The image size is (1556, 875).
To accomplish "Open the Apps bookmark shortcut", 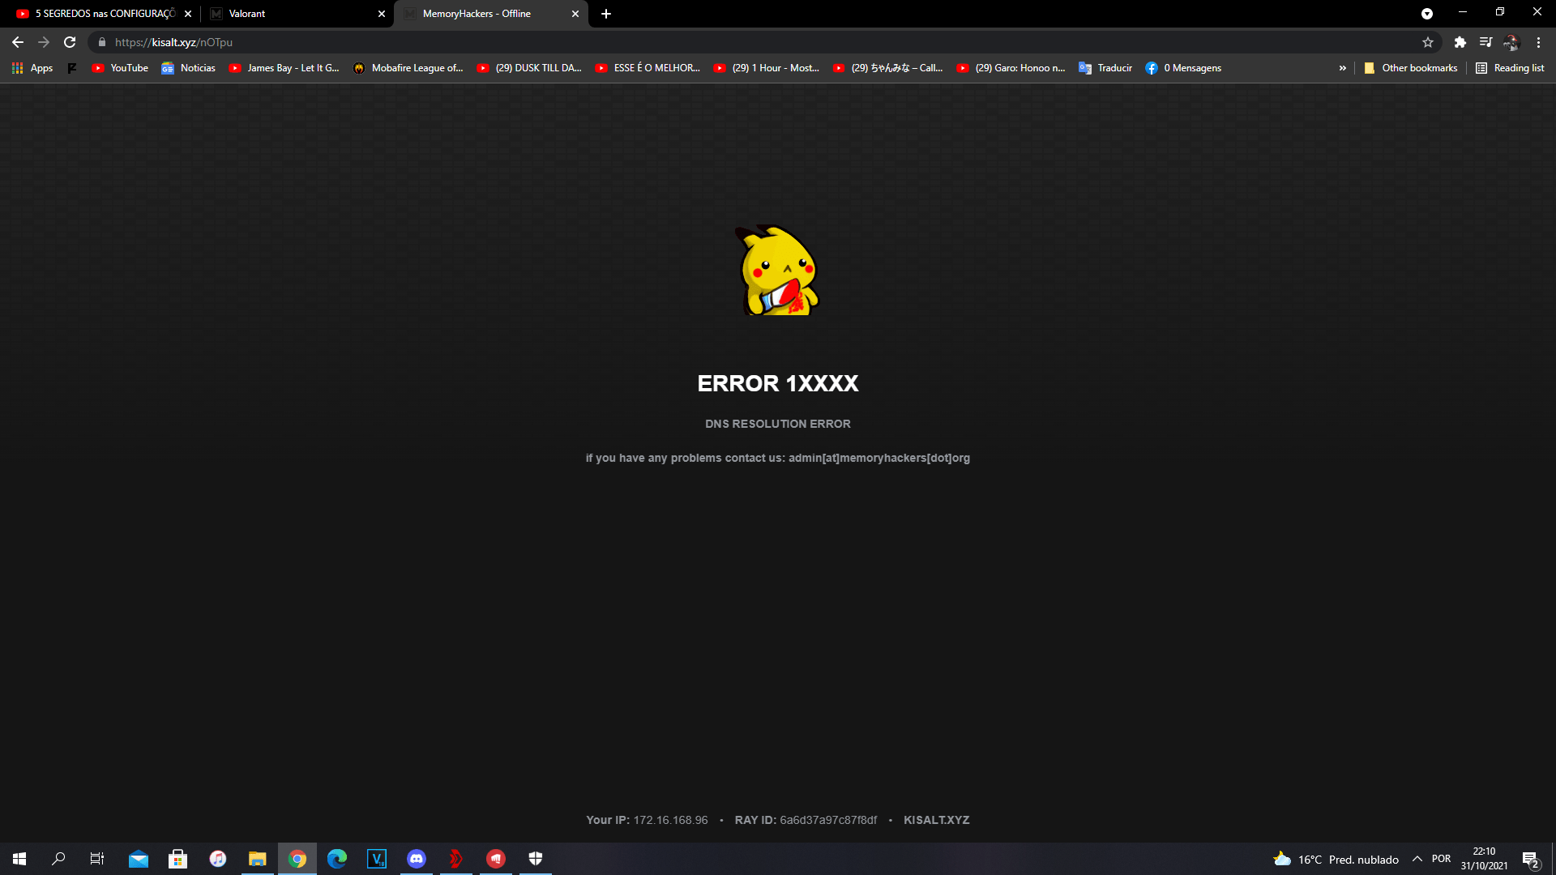I will coord(32,68).
